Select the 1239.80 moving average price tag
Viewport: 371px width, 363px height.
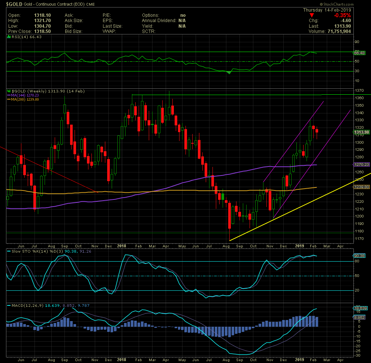[361, 187]
